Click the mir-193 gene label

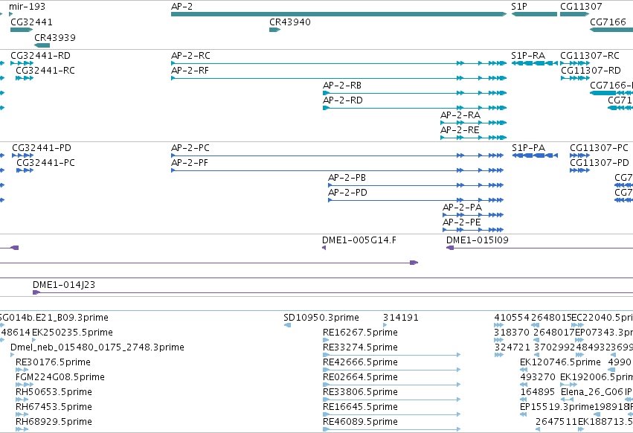point(27,7)
